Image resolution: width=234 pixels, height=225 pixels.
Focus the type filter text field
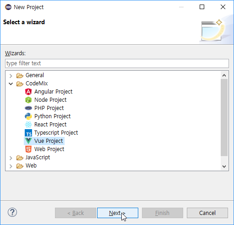(117, 63)
